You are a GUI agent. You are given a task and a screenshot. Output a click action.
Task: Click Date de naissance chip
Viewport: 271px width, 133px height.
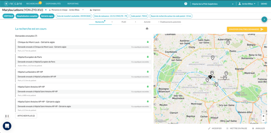coord(111,16)
